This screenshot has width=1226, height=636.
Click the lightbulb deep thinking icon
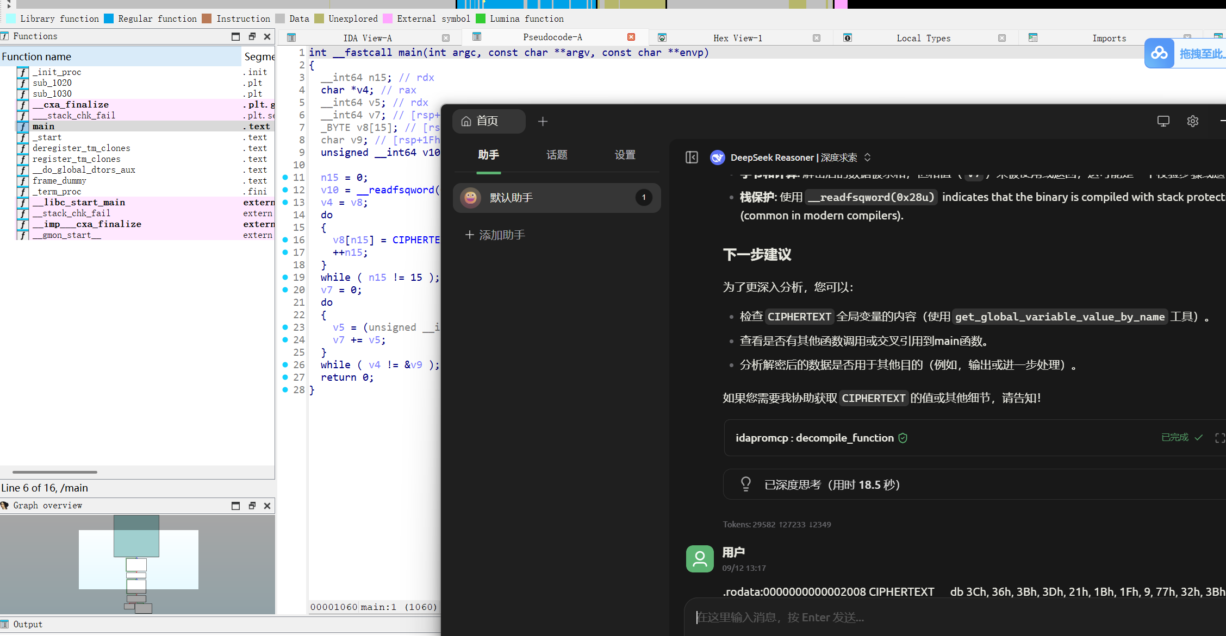tap(746, 484)
